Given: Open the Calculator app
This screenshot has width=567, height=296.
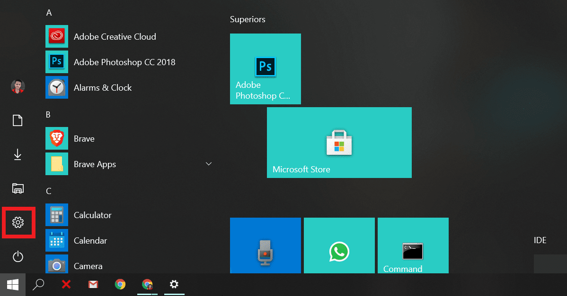Looking at the screenshot, I should (x=92, y=215).
